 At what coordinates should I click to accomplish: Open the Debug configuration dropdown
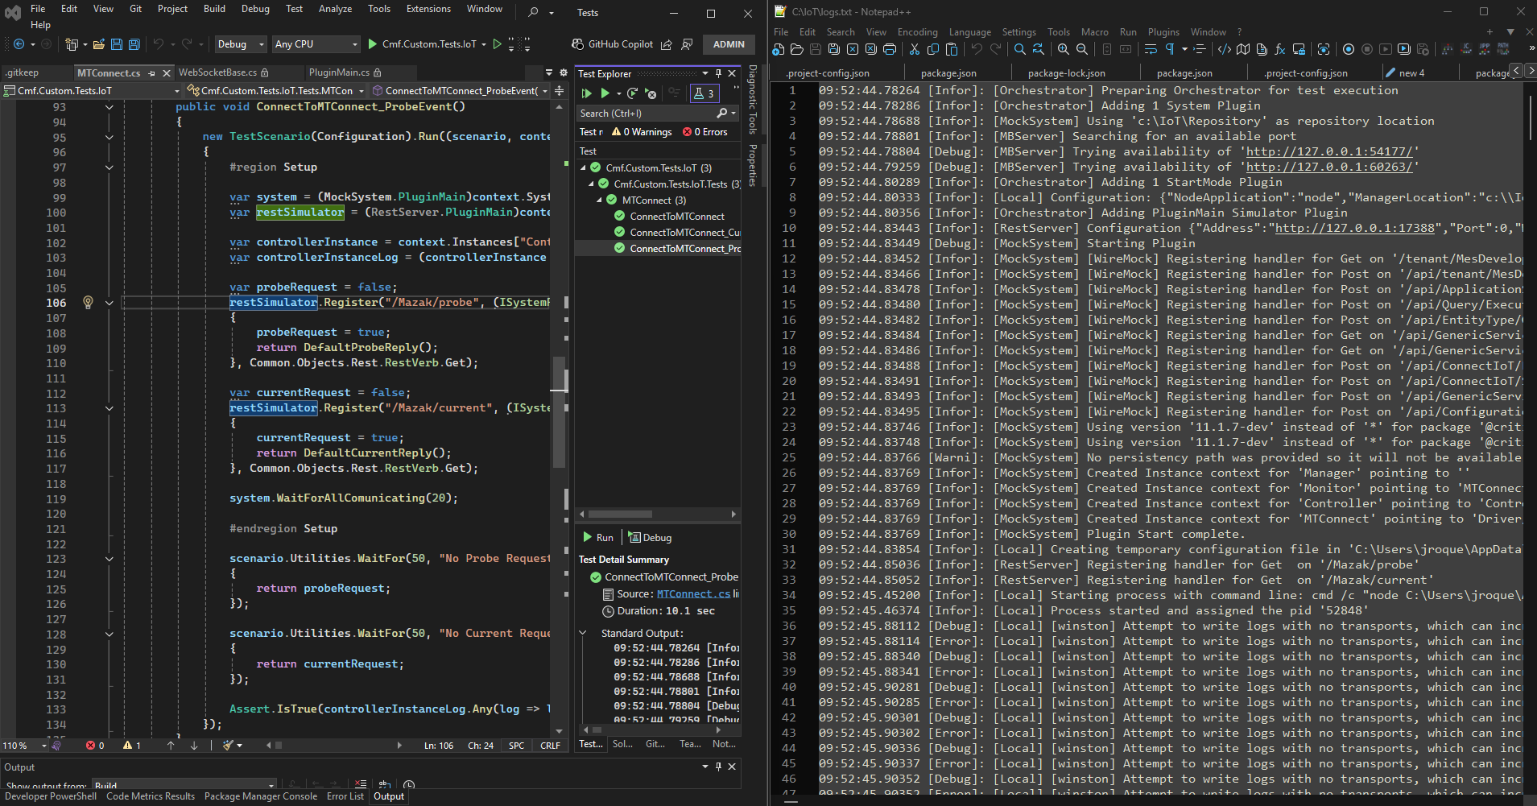[x=239, y=43]
